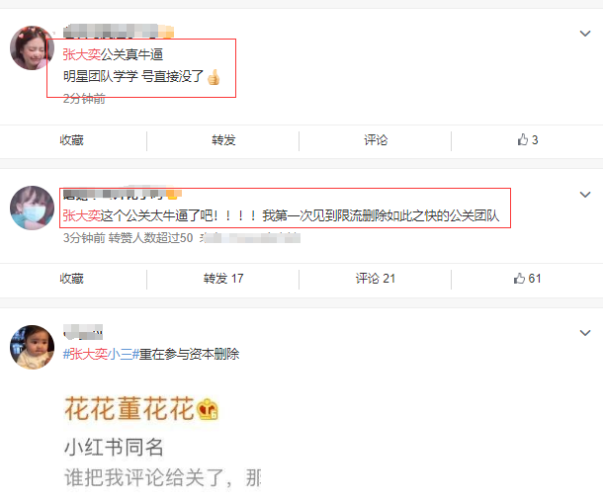
Task: Expand the second post's options chevron
Action: pos(585,195)
